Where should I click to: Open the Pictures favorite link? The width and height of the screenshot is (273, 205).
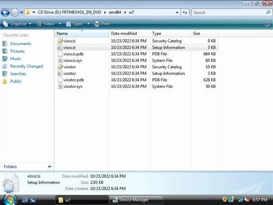pyautogui.click(x=17, y=51)
